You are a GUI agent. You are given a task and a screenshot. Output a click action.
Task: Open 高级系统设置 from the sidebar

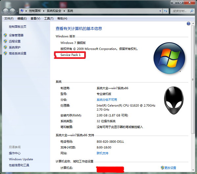pos(17,53)
